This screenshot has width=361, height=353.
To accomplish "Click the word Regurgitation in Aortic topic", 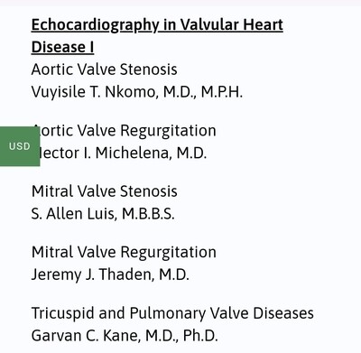I will (x=169, y=131).
